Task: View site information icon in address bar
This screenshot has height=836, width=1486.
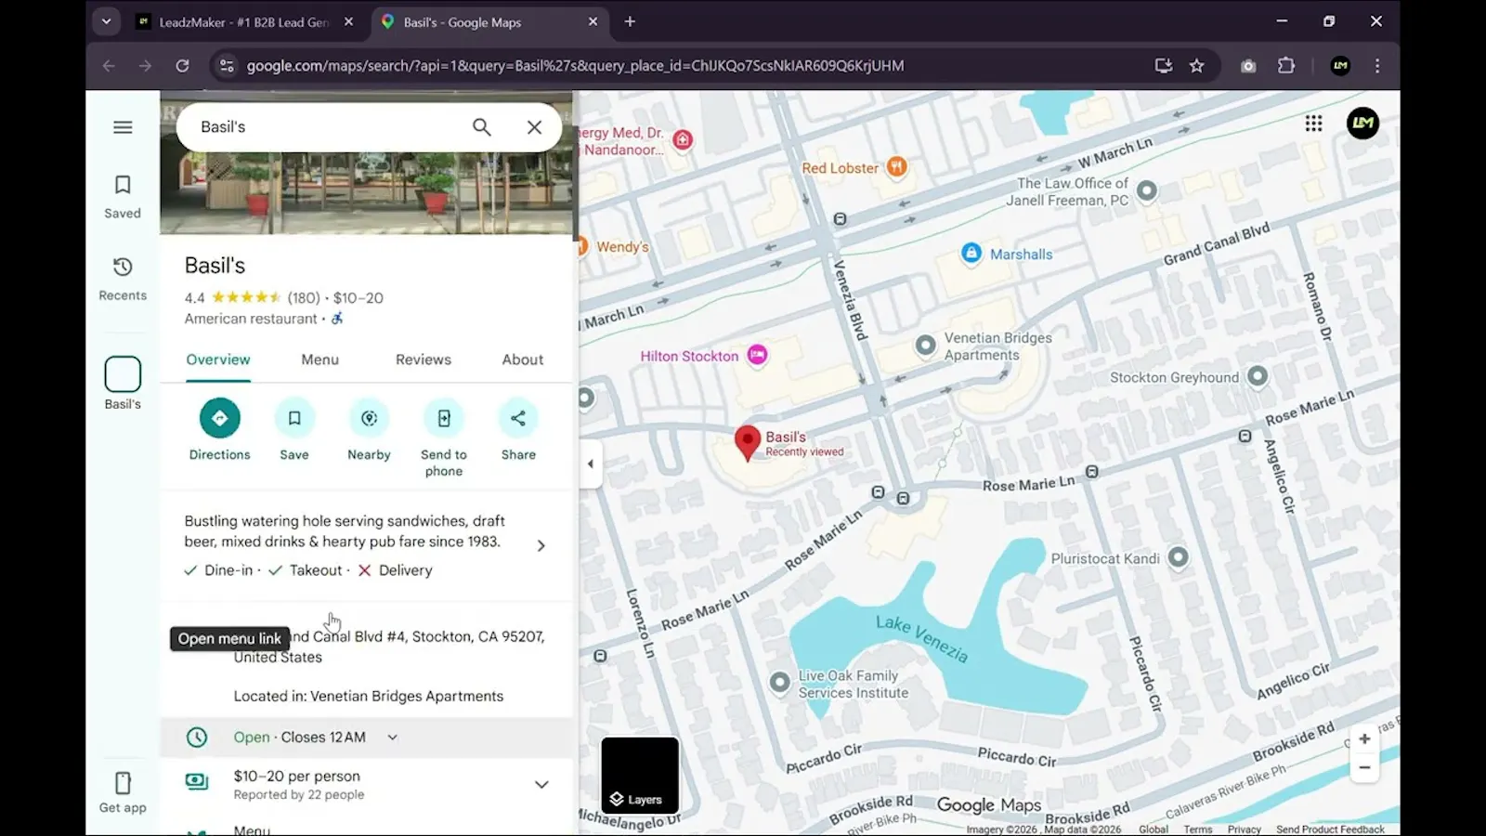Action: tap(226, 66)
